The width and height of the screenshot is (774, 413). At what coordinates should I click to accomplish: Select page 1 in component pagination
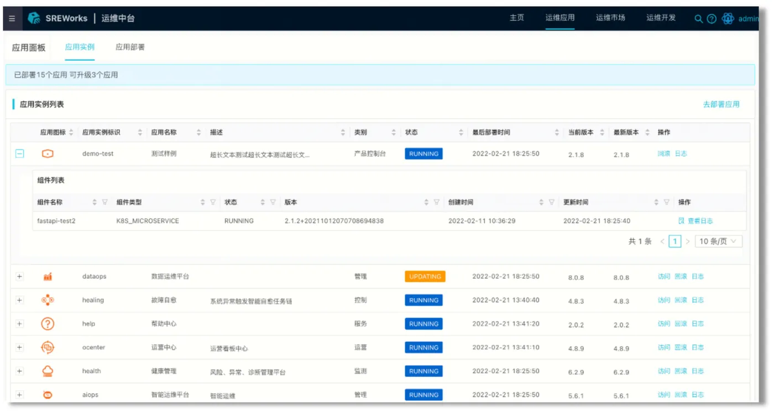click(x=674, y=241)
